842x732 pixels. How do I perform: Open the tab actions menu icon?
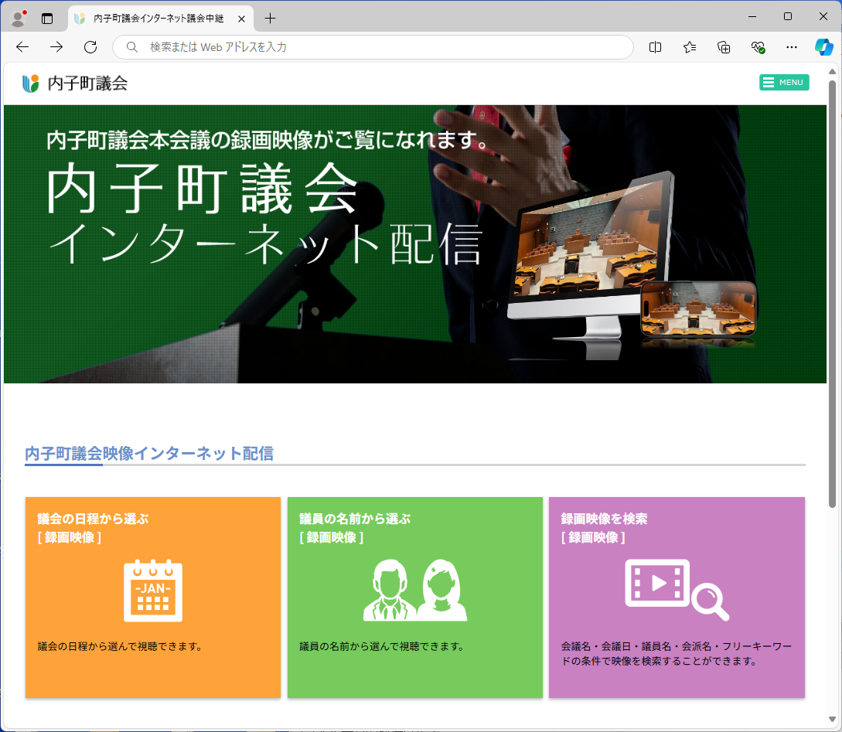[47, 19]
